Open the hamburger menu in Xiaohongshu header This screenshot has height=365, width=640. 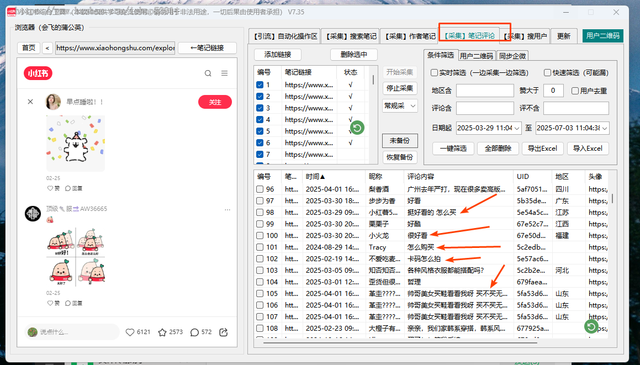click(x=225, y=73)
